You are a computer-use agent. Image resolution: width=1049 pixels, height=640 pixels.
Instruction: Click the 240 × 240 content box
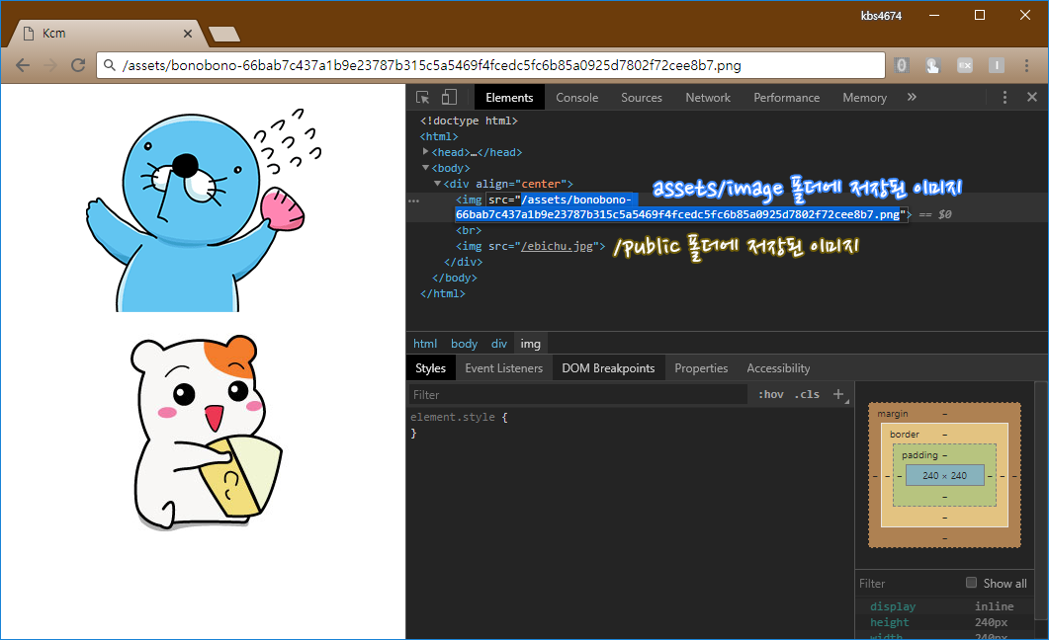tap(944, 476)
